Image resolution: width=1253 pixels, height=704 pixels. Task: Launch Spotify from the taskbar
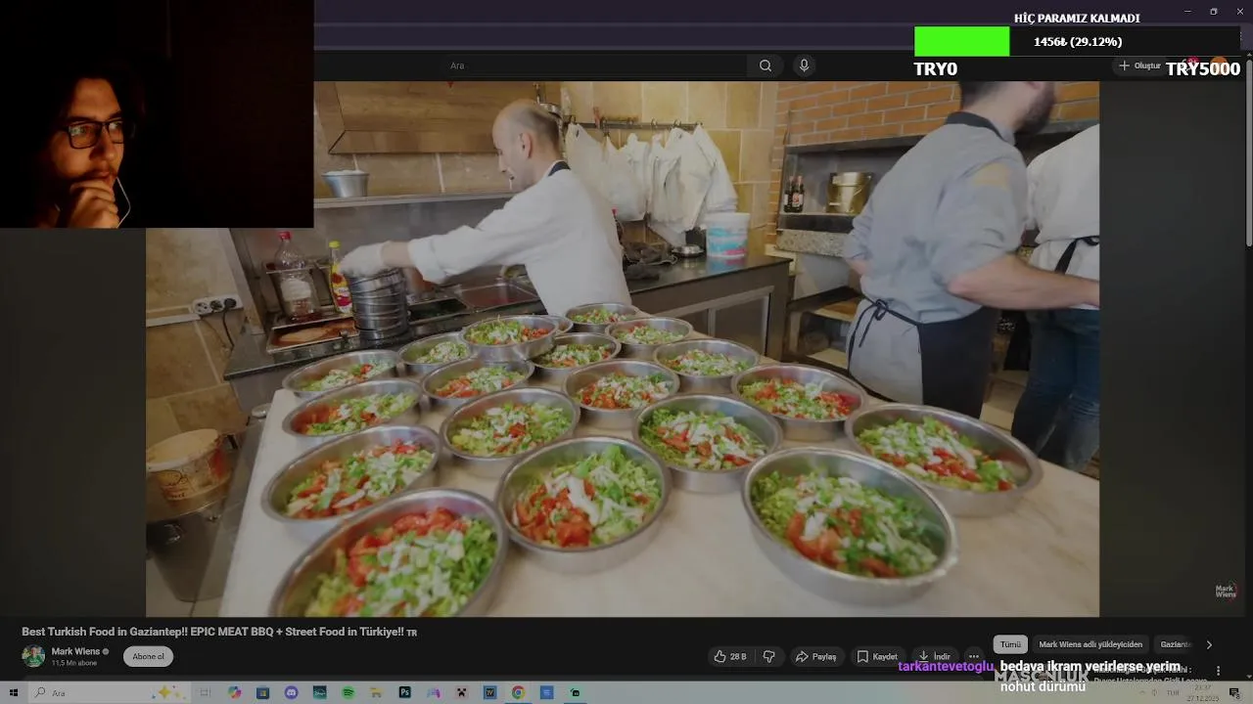click(348, 692)
